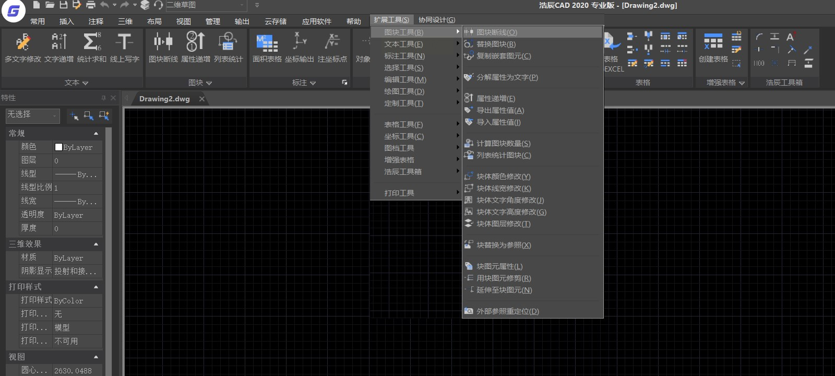Click the white ByLayer color swatch

(58, 147)
